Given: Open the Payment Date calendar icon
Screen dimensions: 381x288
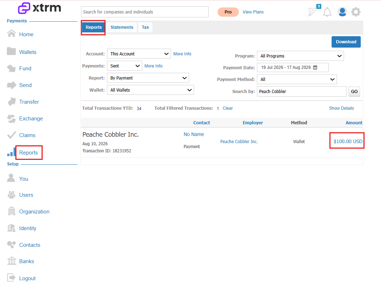Looking at the screenshot, I should point(315,67).
